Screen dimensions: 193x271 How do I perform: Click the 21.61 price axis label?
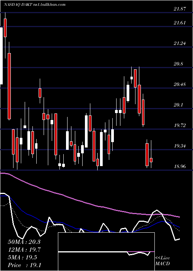tap(180, 22)
